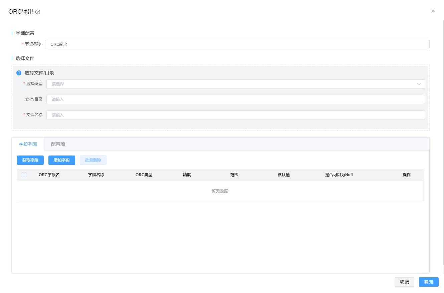Click the 批量删除 button
444x293 pixels.
coord(93,160)
